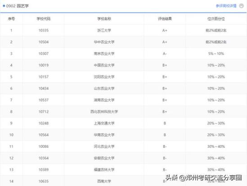Open the 参评高校详情 link
The image size is (247, 186).
pos(226,6)
